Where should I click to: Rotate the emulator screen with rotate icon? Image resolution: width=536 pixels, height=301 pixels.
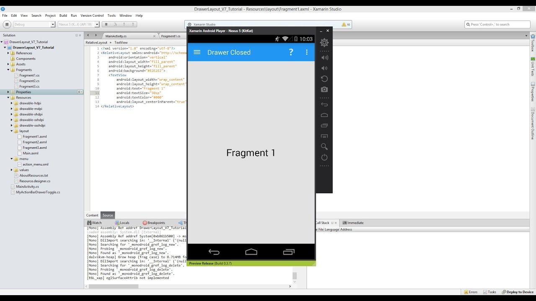[324, 79]
